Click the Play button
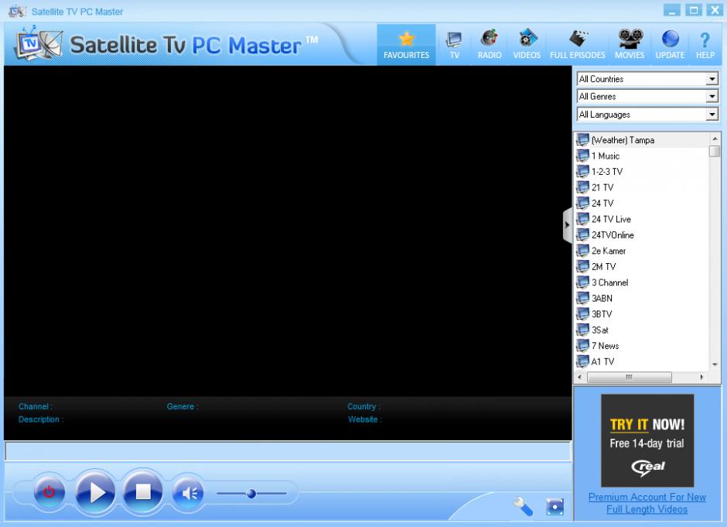The height and width of the screenshot is (527, 727). tap(95, 492)
